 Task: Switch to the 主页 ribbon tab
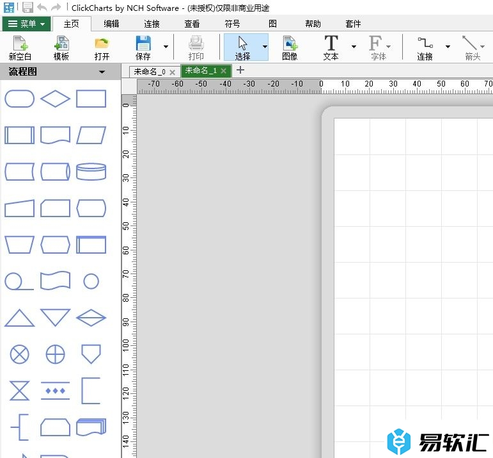click(x=72, y=24)
